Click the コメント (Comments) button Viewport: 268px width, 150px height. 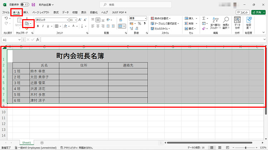[x=243, y=12]
